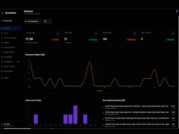Screen dimensions: 179x134
Task: Open the All Platforms filter dropdown
Action: 33,21
